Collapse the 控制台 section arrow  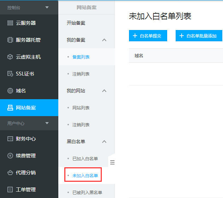pyautogui.click(x=47, y=7)
